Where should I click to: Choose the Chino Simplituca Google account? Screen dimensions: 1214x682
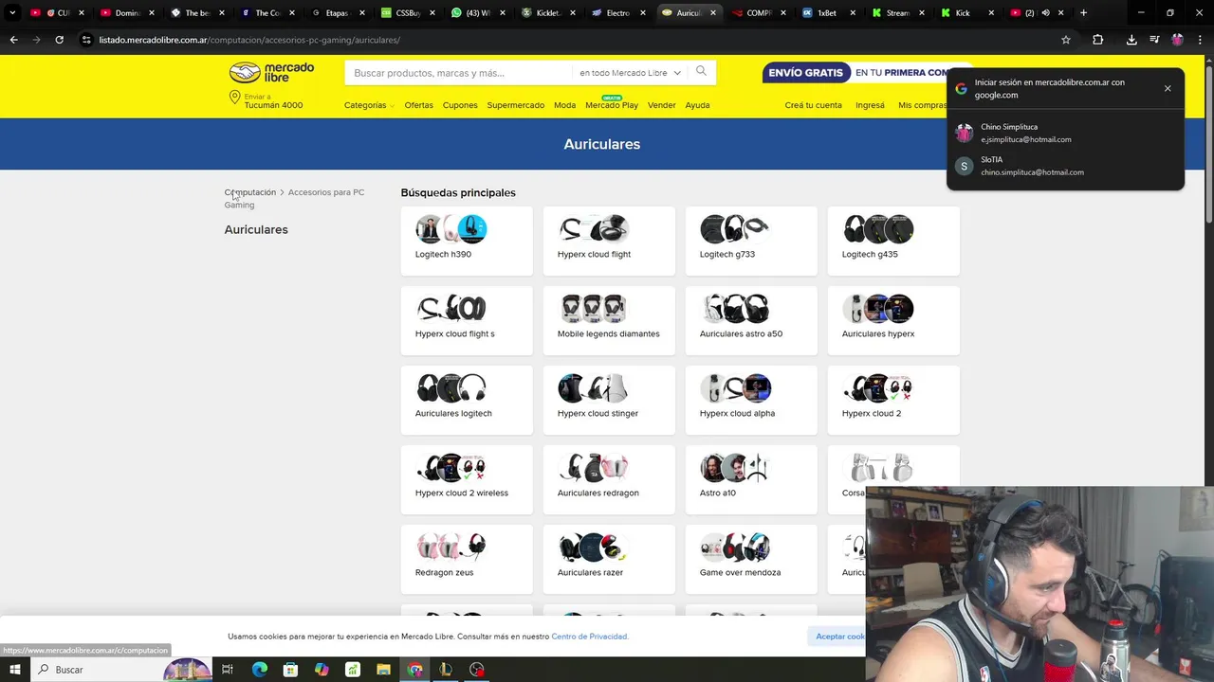pos(1065,133)
